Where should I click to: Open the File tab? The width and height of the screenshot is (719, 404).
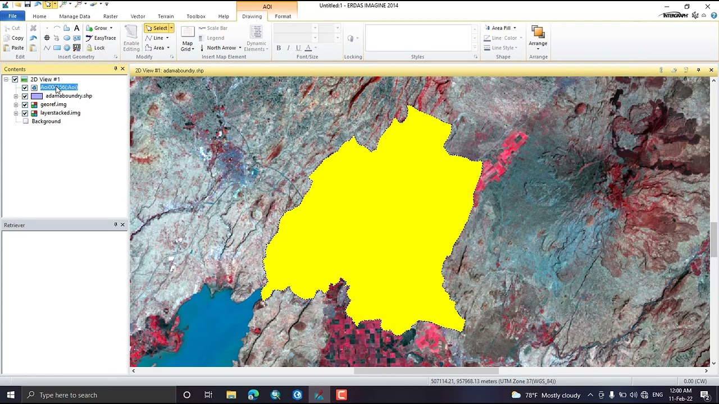(12, 16)
